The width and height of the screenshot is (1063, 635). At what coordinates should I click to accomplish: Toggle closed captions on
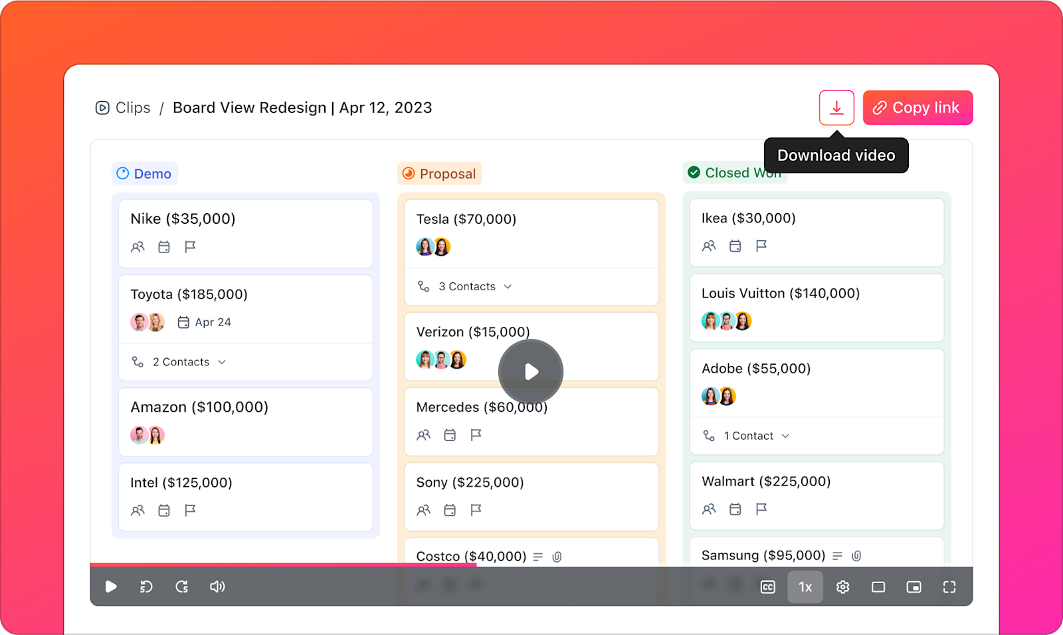tap(767, 587)
